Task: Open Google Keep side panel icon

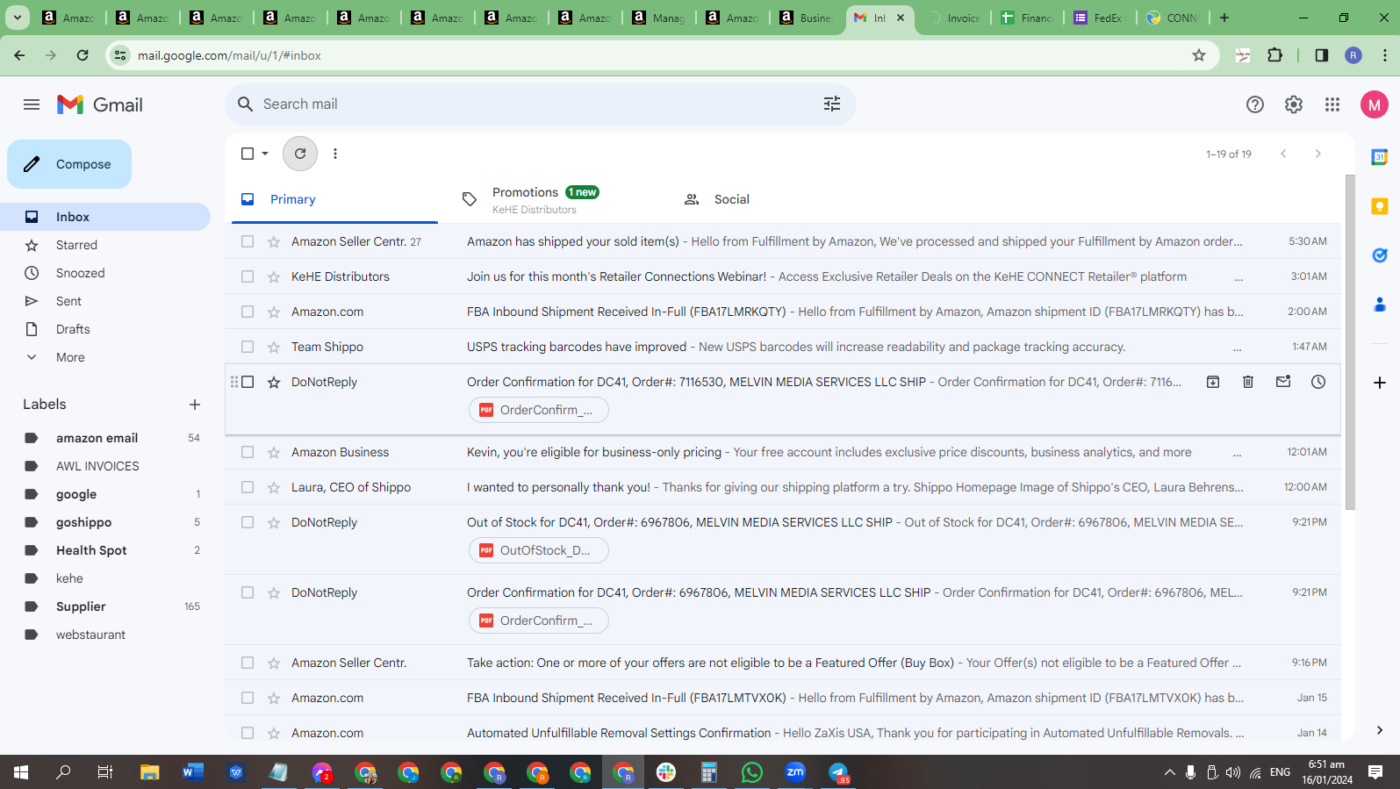Action: click(x=1380, y=206)
